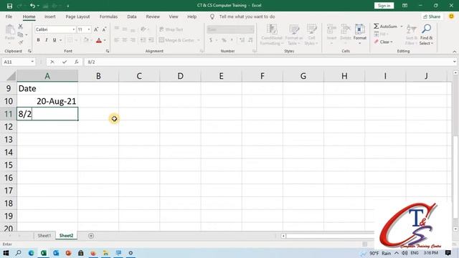Open the Calibri font name dropdown
Viewport: 459px width, 258px height.
coord(73,29)
